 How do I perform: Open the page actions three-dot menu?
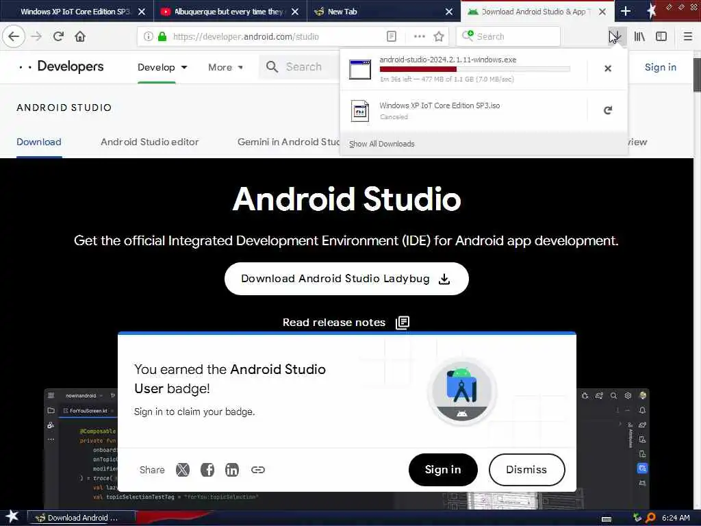click(420, 37)
